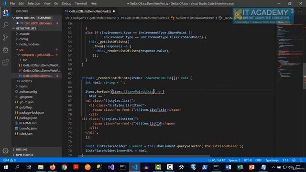This screenshot has height=172, width=306.
Task: Open the Extensions view
Action: tap(5, 63)
